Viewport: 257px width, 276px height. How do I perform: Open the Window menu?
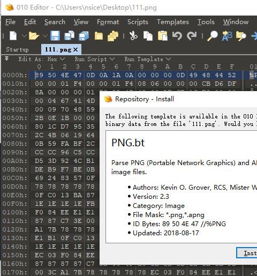pyautogui.click(x=236, y=22)
